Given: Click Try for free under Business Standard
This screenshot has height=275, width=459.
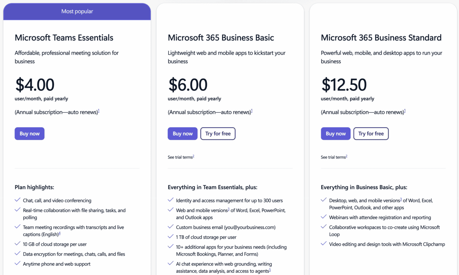Looking at the screenshot, I should coord(371,133).
